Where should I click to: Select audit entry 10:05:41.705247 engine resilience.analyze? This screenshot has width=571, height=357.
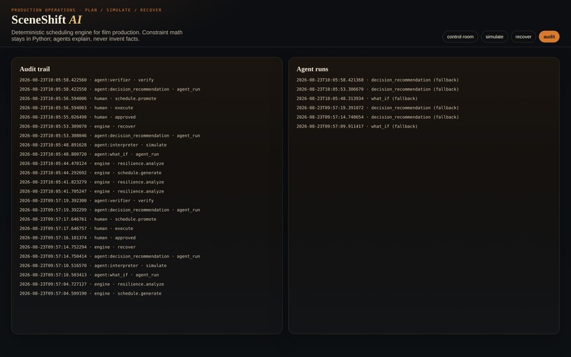point(92,191)
